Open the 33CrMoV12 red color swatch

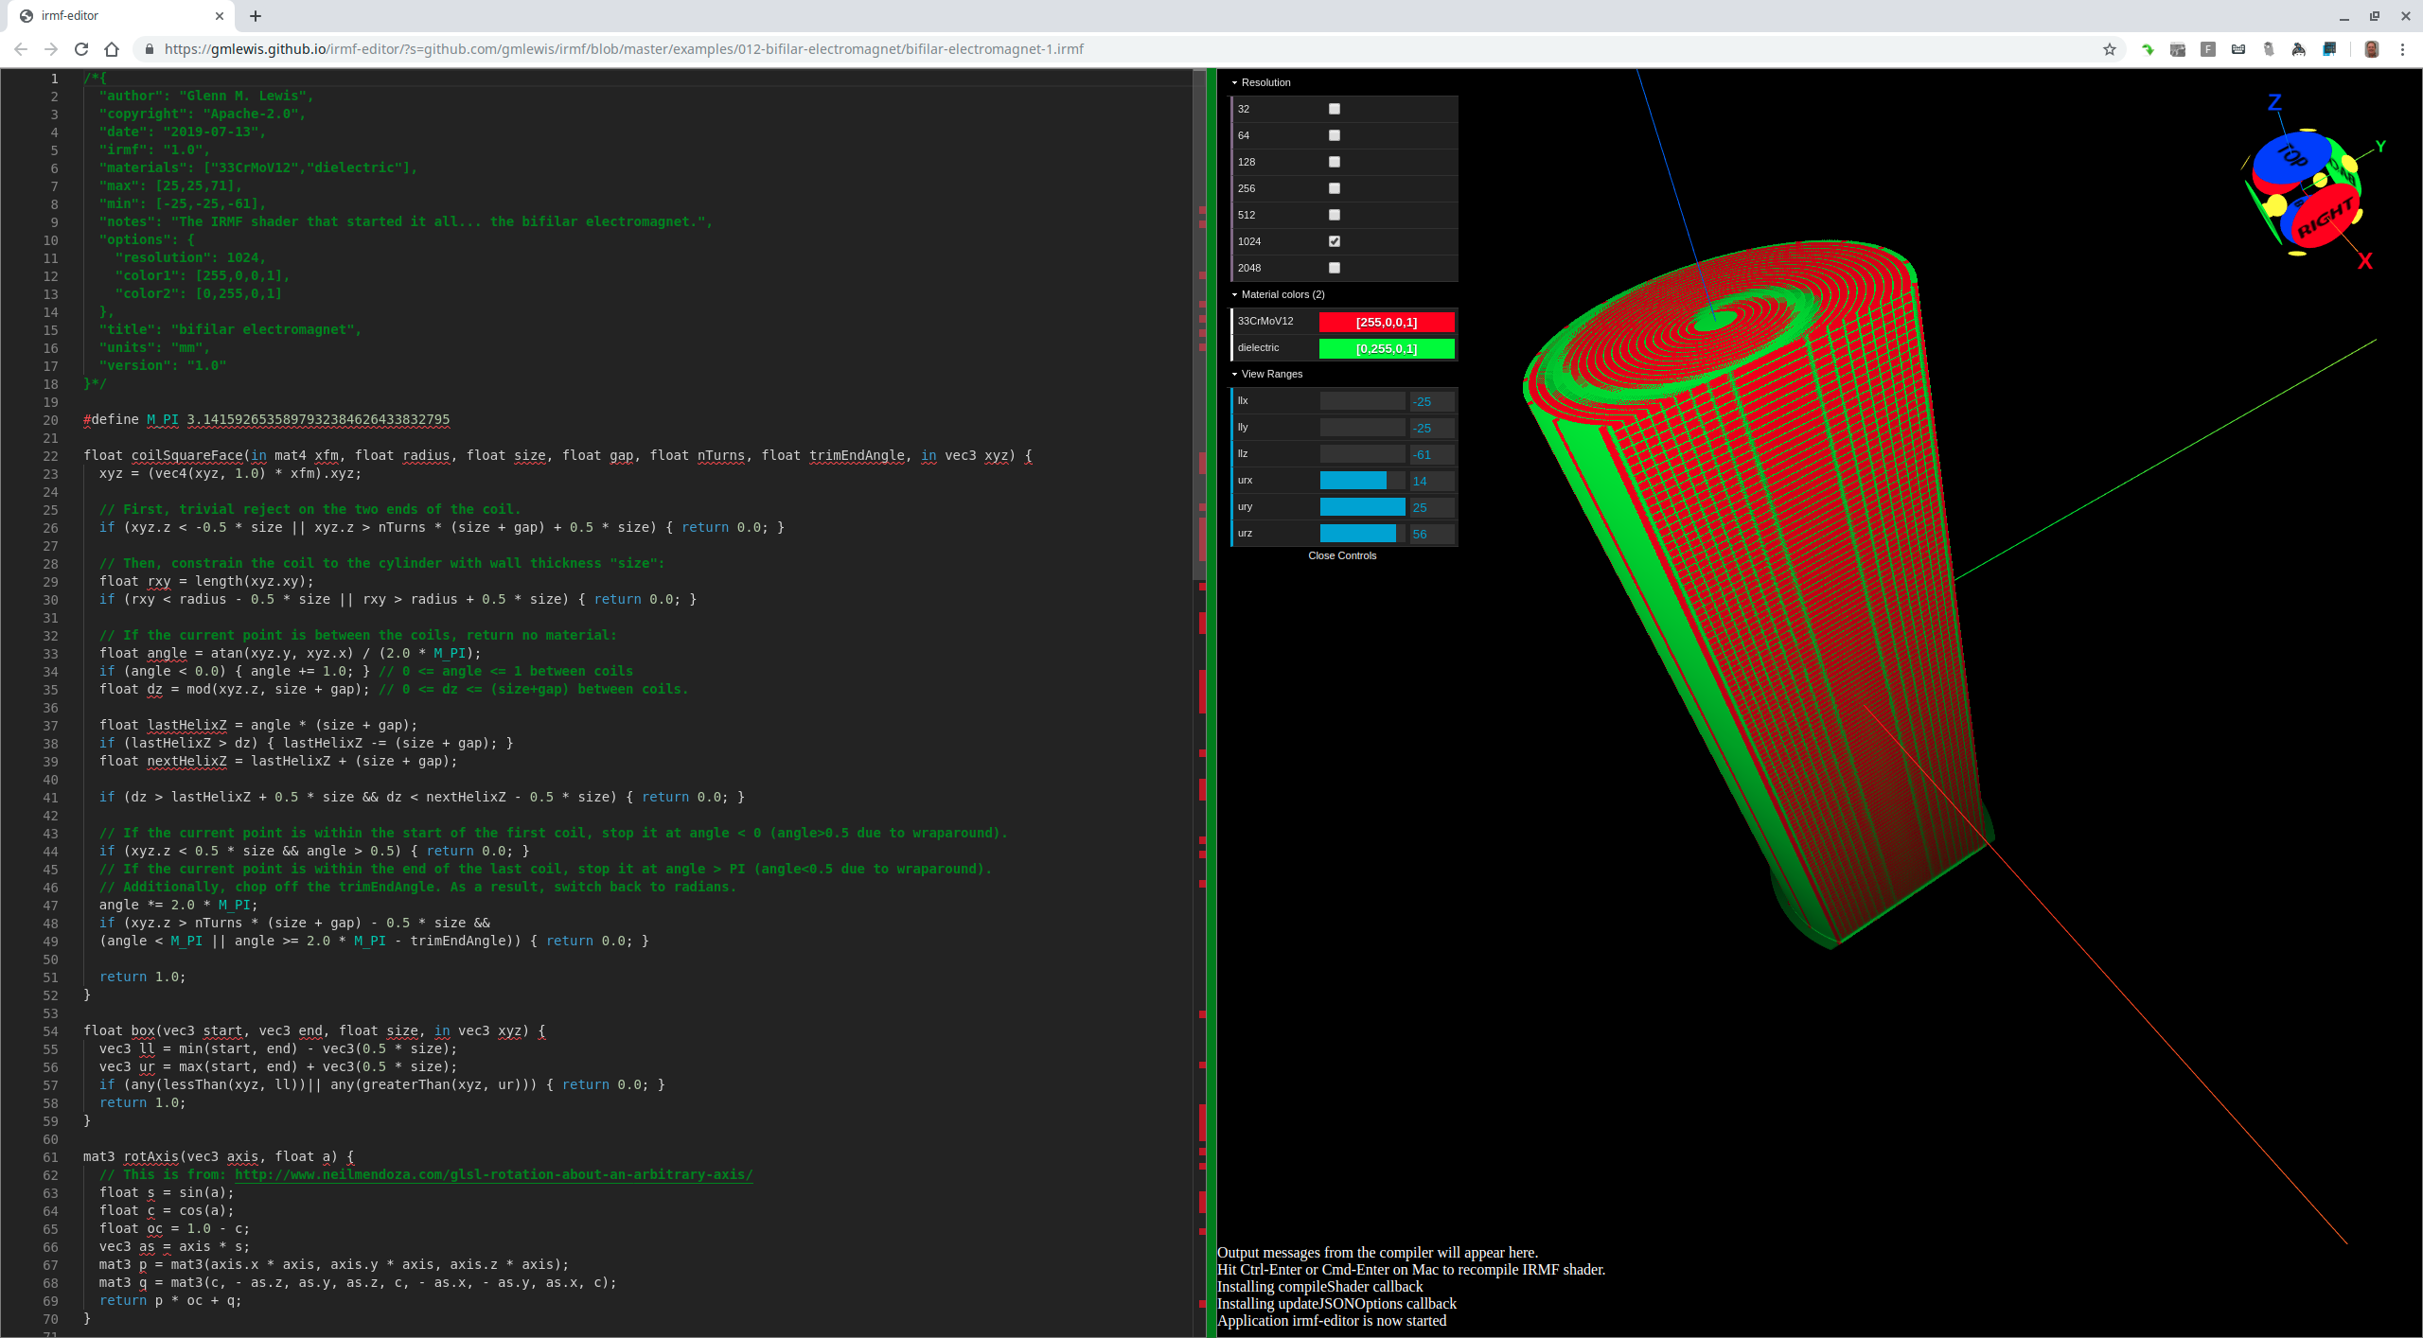click(x=1387, y=322)
